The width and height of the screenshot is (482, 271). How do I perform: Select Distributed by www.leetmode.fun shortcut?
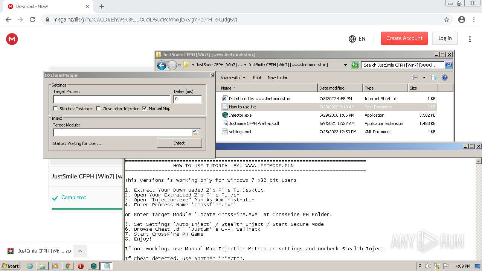[x=259, y=99]
